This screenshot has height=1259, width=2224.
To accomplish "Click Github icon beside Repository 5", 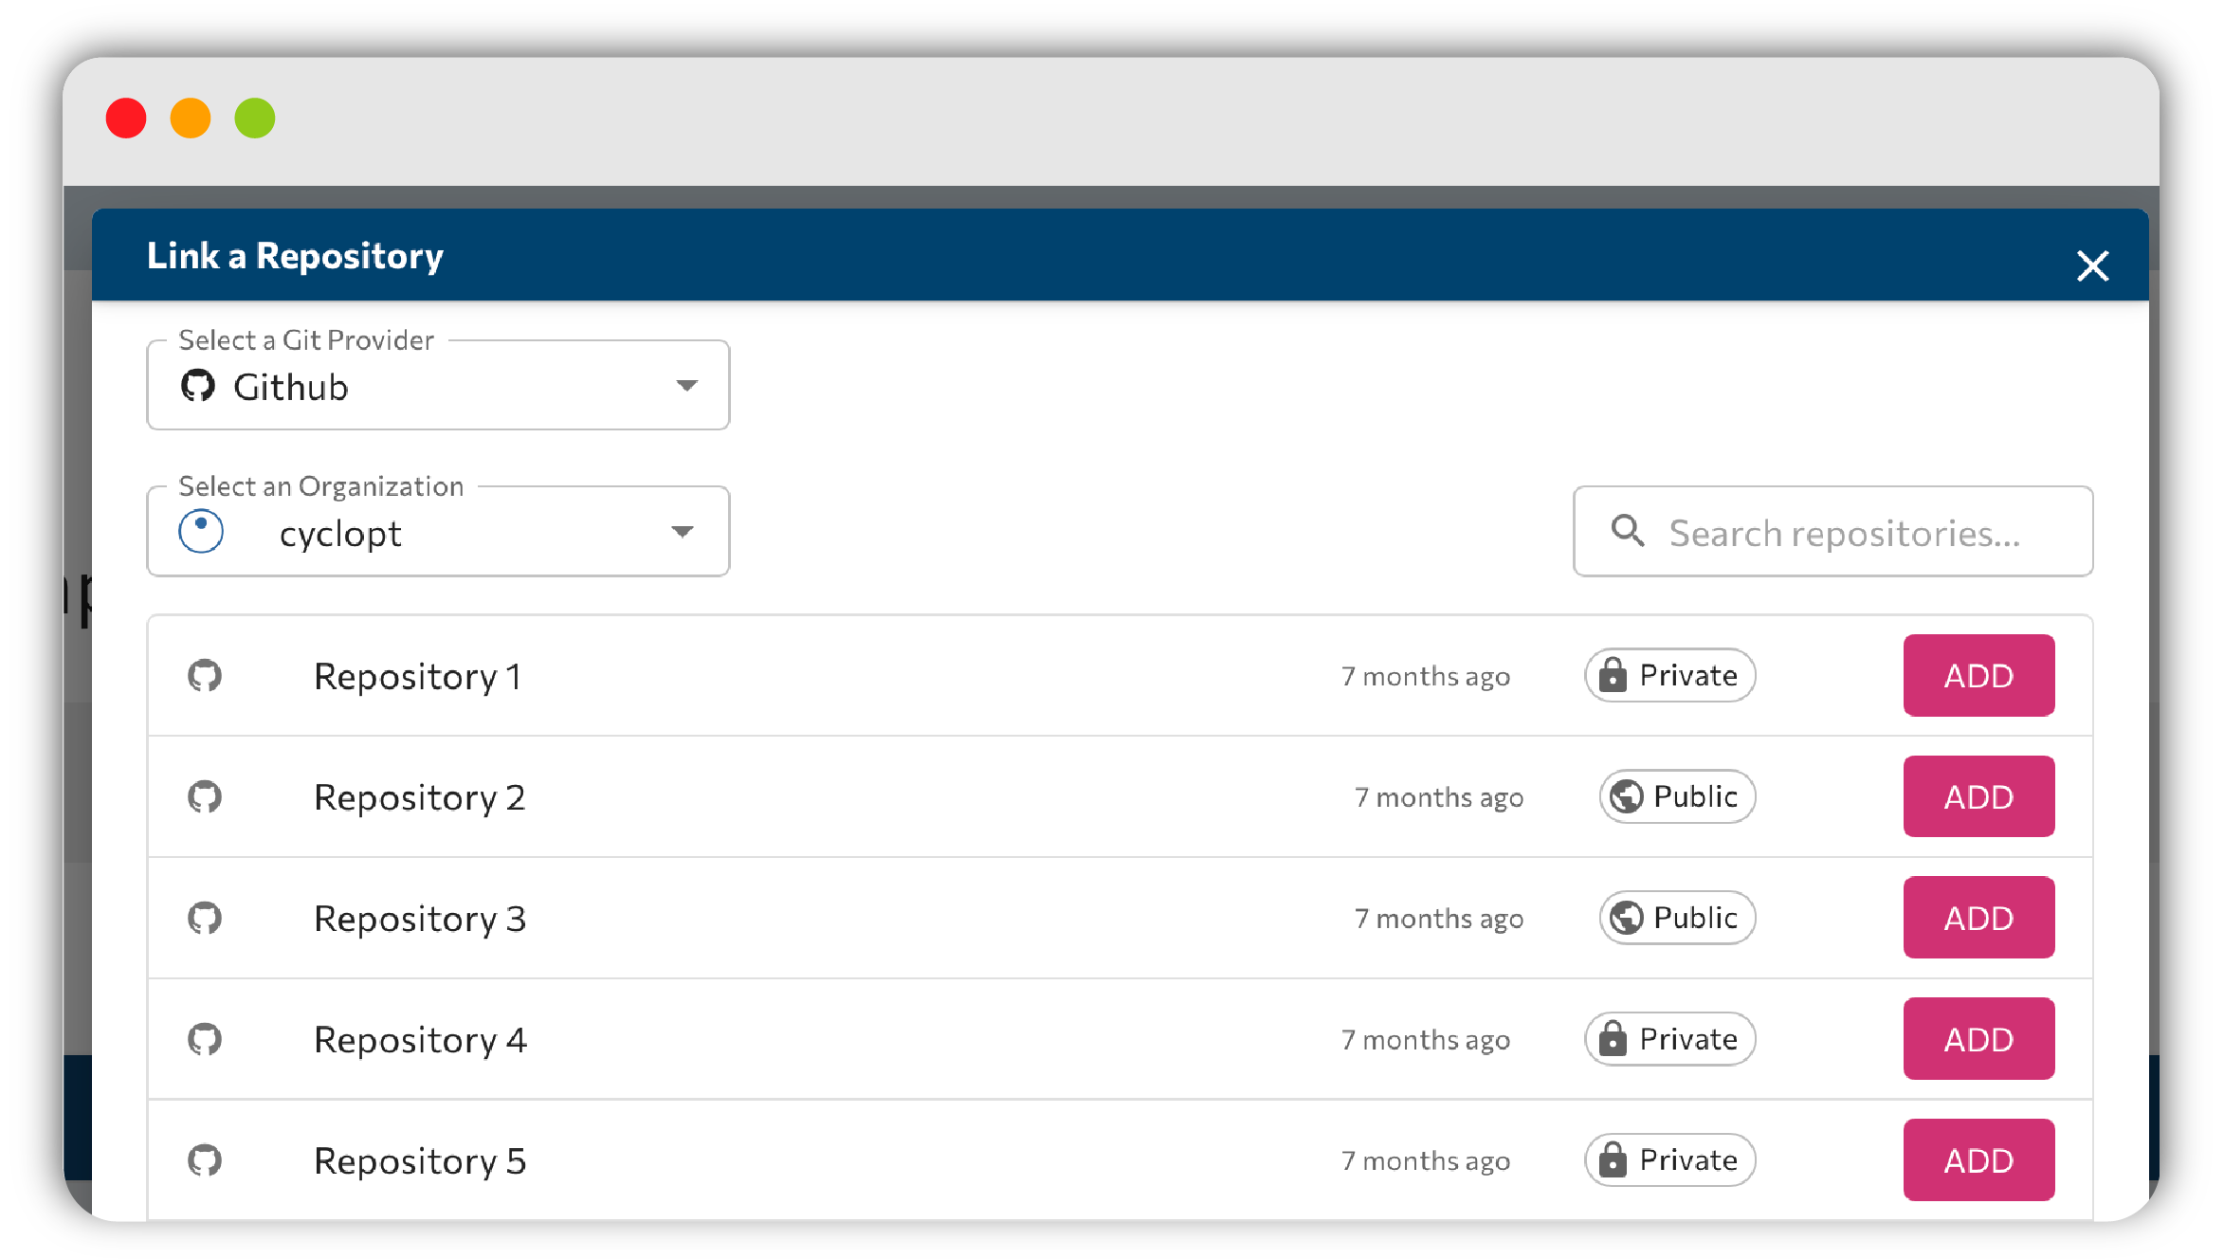I will pyautogui.click(x=205, y=1160).
